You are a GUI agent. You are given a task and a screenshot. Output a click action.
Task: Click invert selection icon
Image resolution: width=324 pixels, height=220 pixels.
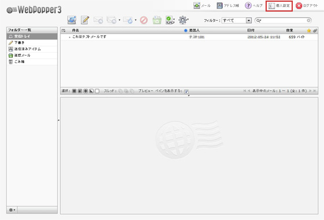point(91,91)
